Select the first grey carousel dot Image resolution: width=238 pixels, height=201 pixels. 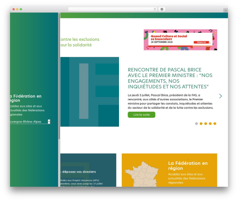(x=197, y=124)
